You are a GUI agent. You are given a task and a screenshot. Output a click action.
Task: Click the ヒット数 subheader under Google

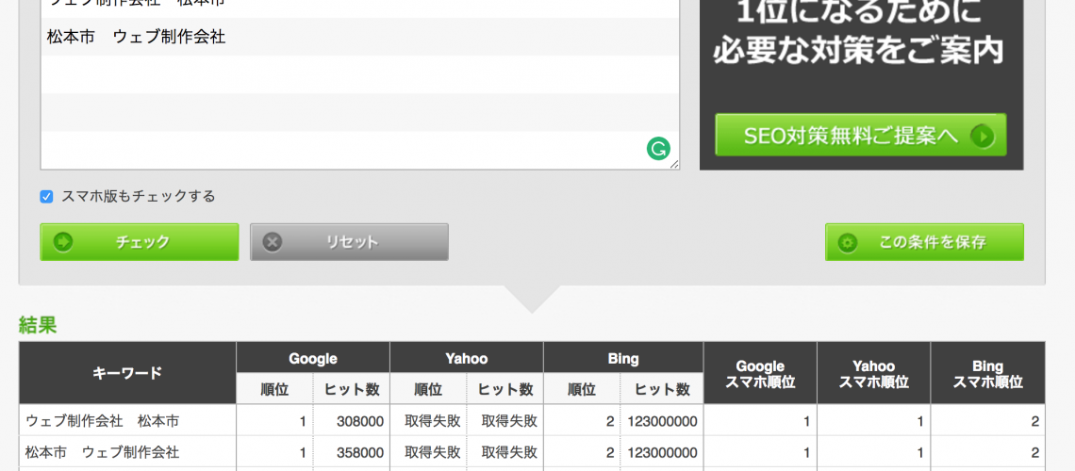[x=352, y=389]
